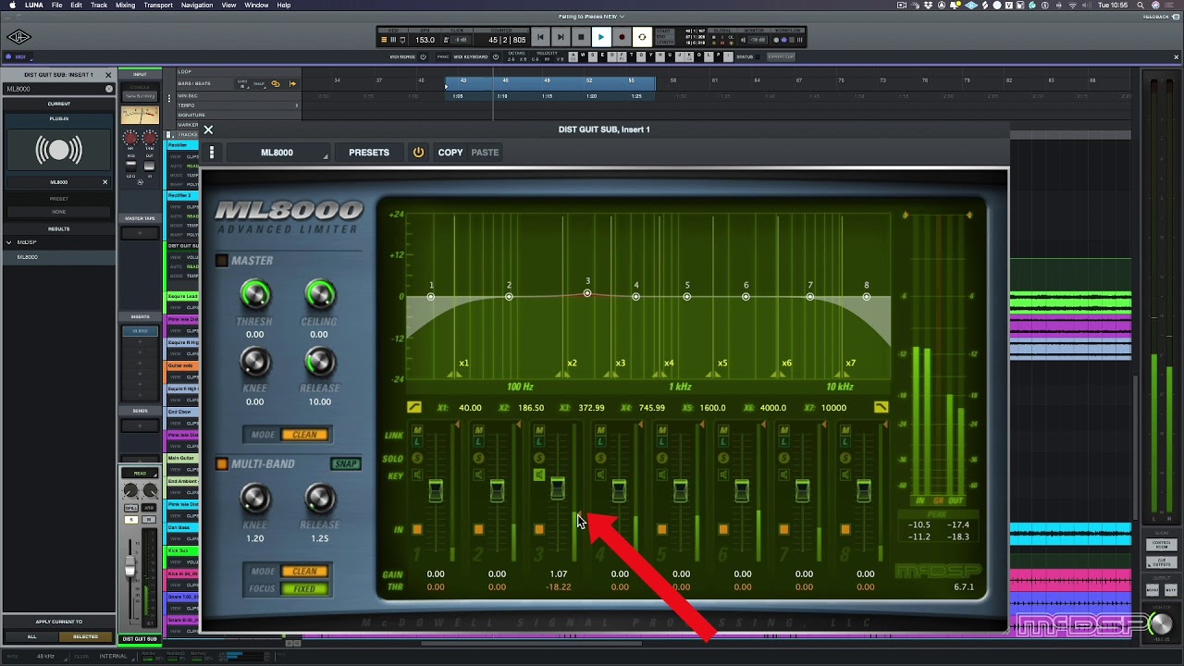1184x666 pixels.
Task: Disable the active key speaker on band 3
Action: point(539,475)
